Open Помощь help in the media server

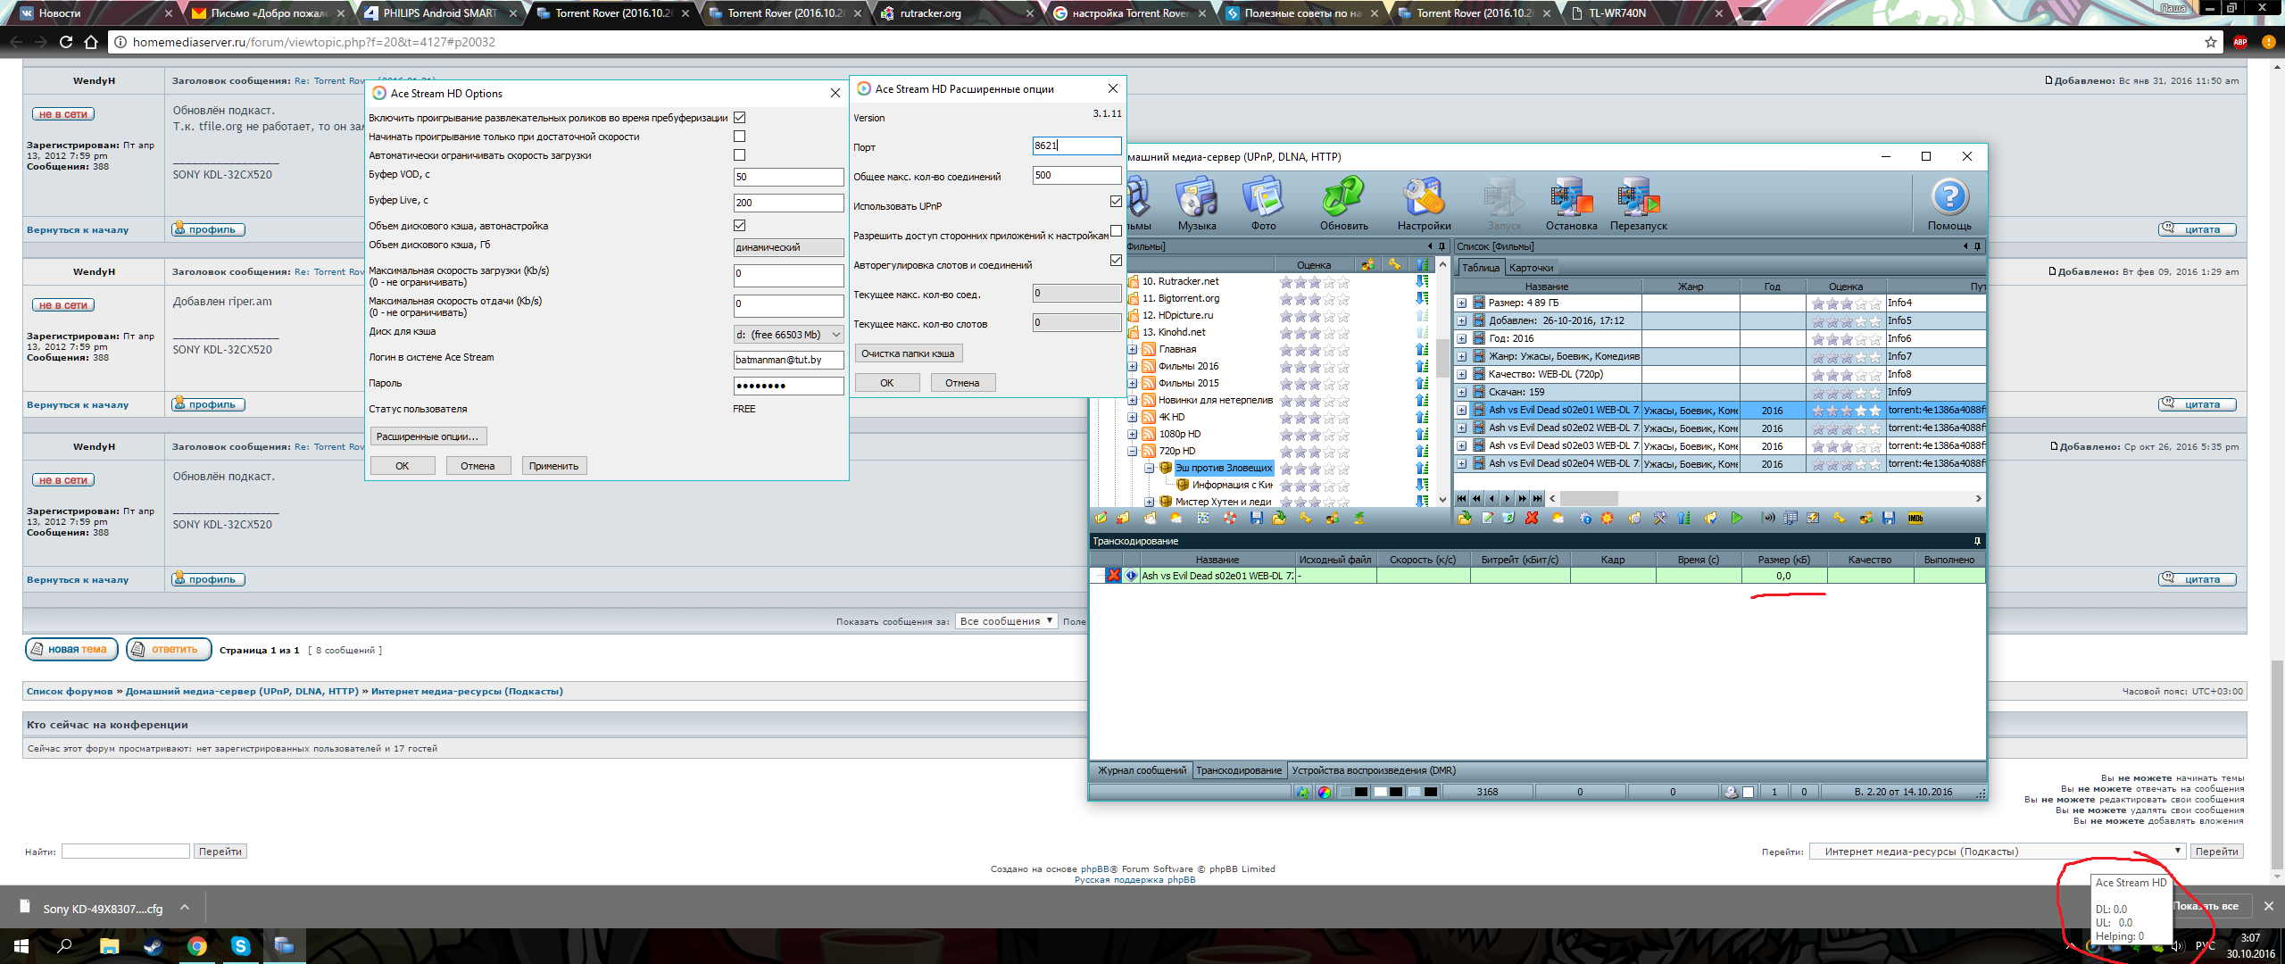pos(1949,204)
